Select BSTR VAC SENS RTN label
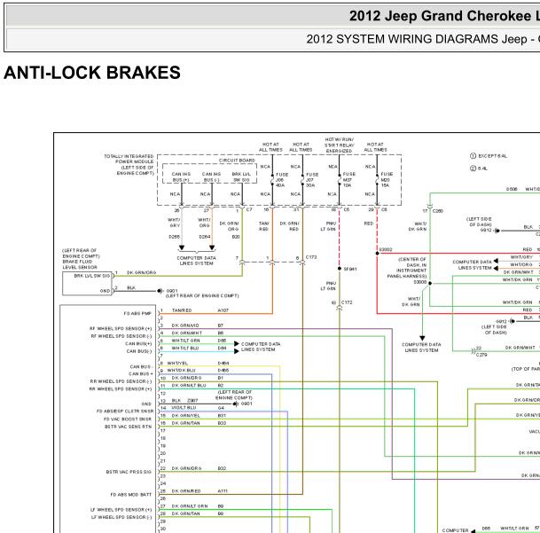Image resolution: width=540 pixels, height=533 pixels. tap(128, 427)
